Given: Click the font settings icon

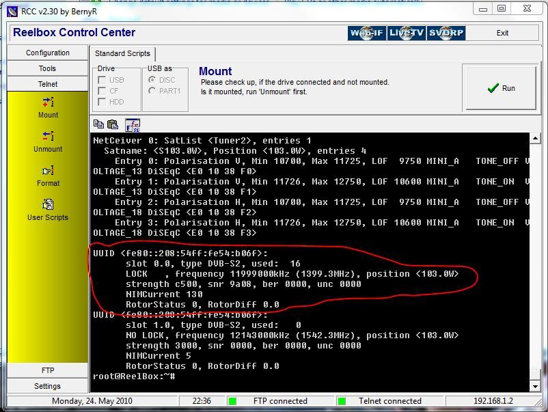Looking at the screenshot, I should click(133, 125).
